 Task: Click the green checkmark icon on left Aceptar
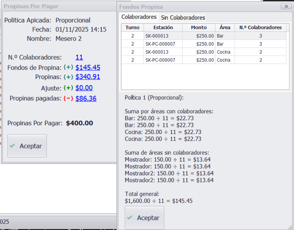click(12, 146)
